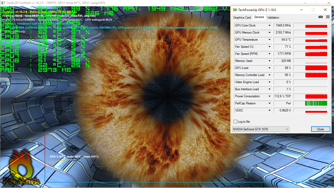Open the Fan Speed (RPM) sensor dropdown
Image resolution: width=334 pixels, height=188 pixels.
click(269, 54)
